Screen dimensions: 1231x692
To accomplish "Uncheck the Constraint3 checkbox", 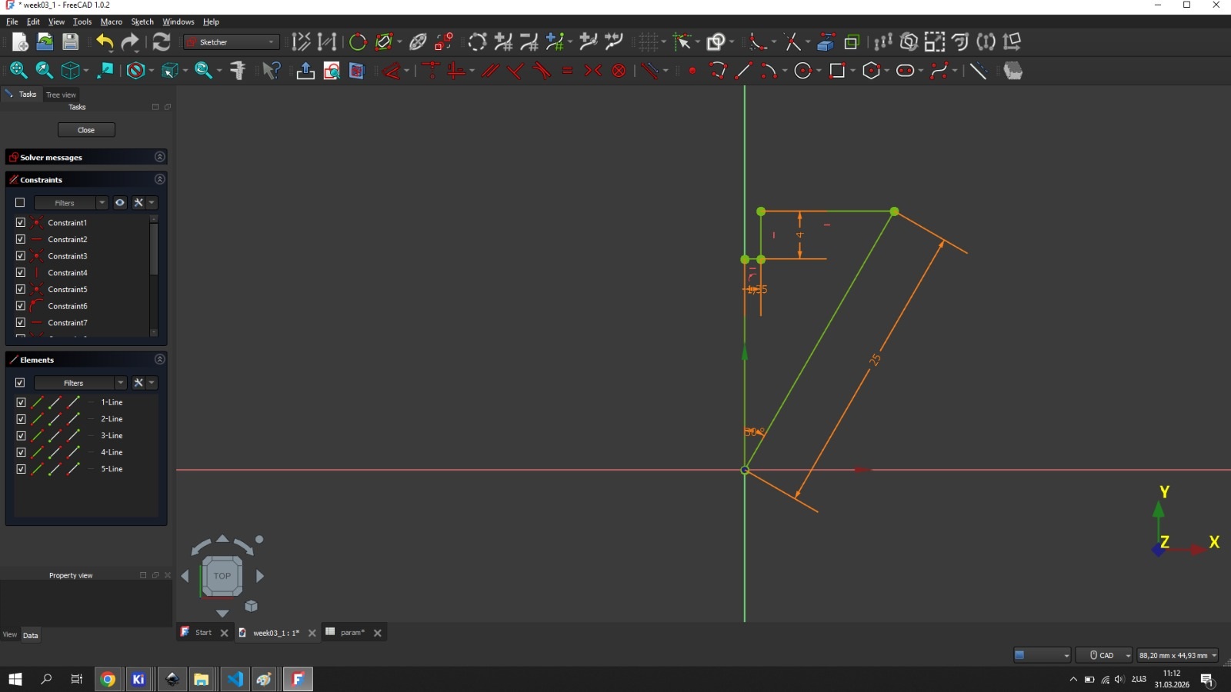I will click(x=21, y=255).
